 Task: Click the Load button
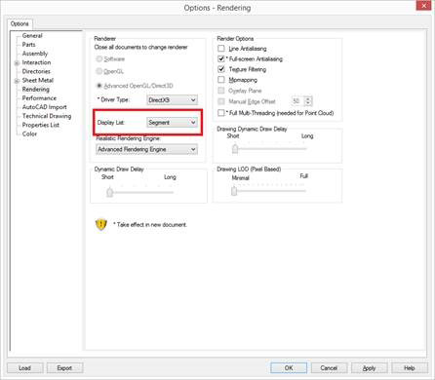click(x=24, y=368)
